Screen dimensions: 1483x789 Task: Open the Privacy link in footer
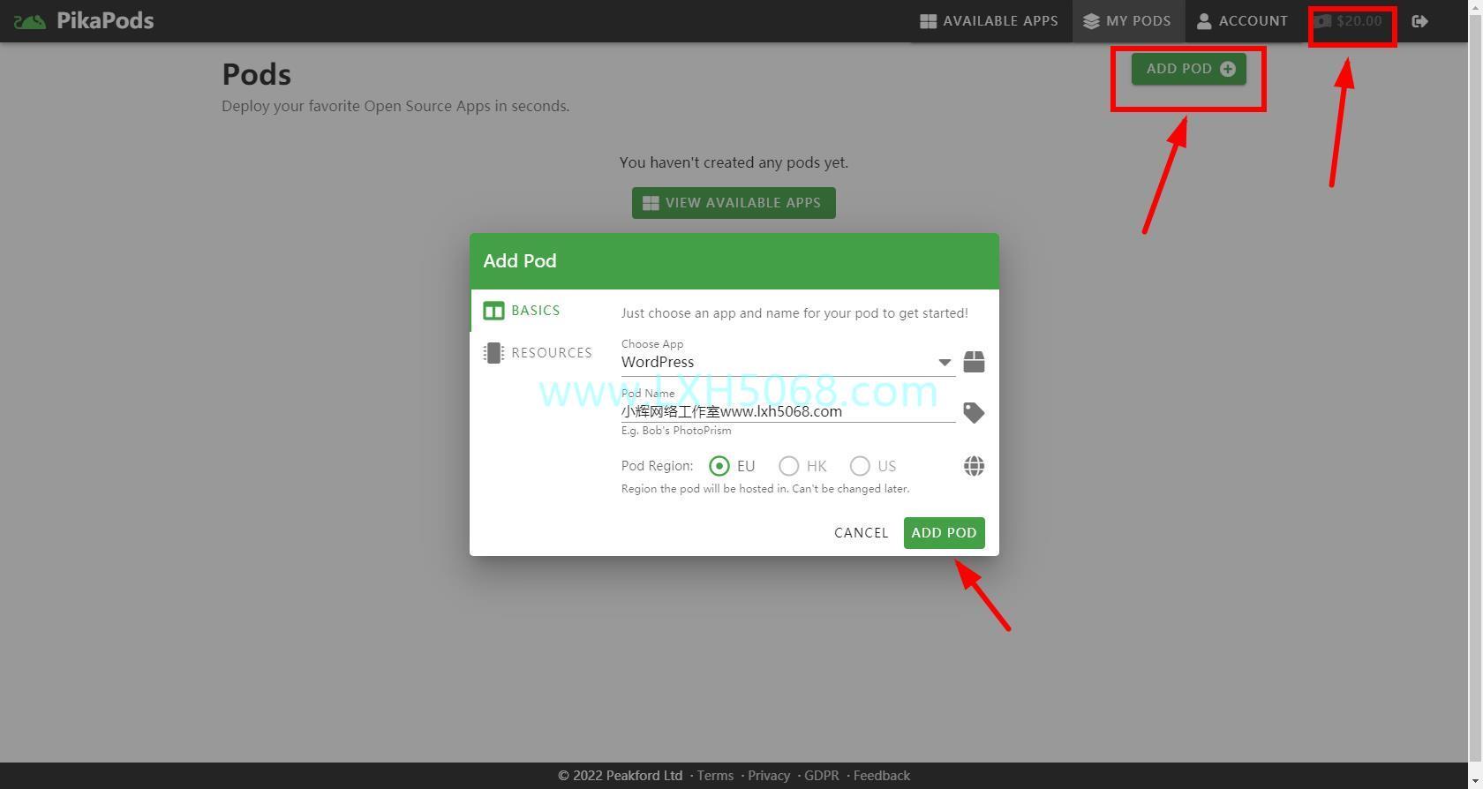769,776
